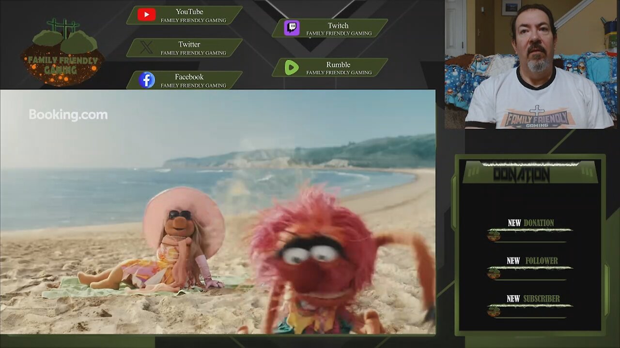The width and height of the screenshot is (620, 348).
Task: Click the NEW SUBSCRIBER label
Action: pos(533,299)
